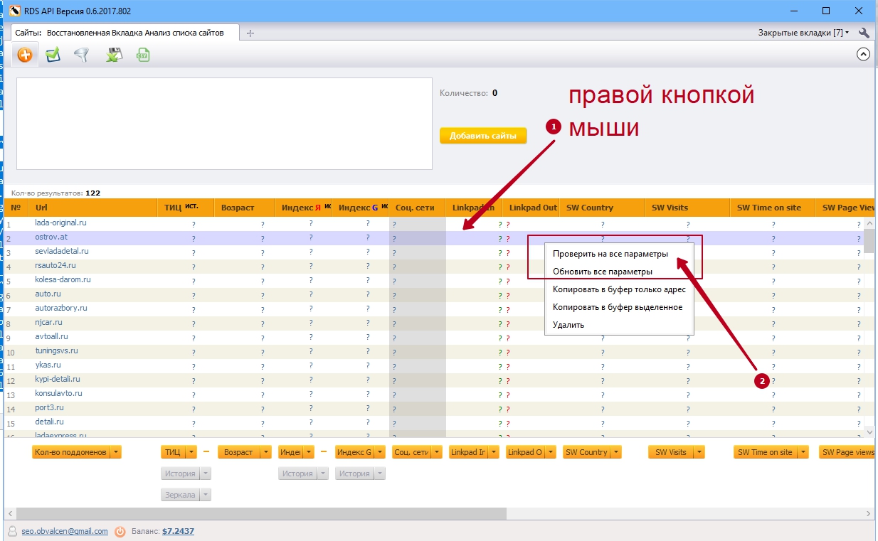Image resolution: width=878 pixels, height=541 pixels.
Task: Click inside the large sites text area
Action: (224, 124)
